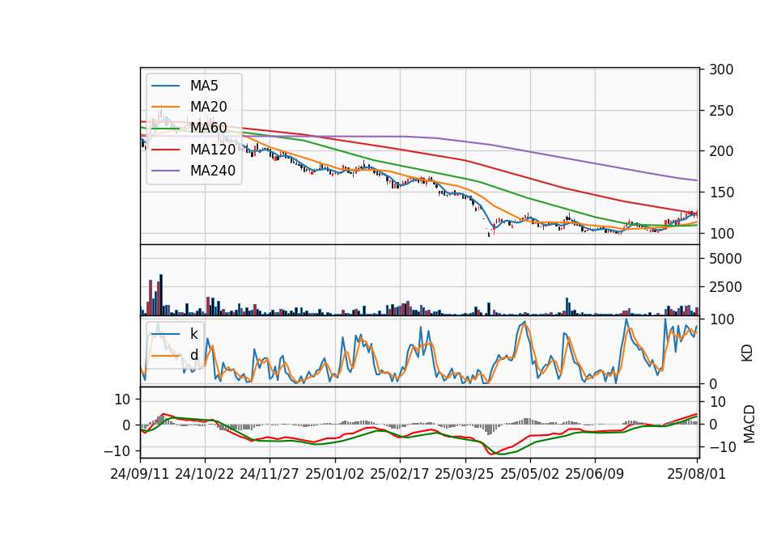Click the MA240 legend label
Image resolution: width=777 pixels, height=558 pixels.
pos(213,171)
